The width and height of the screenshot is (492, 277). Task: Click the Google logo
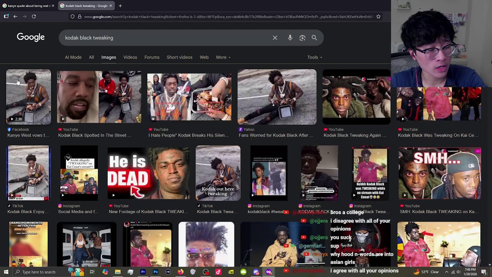[x=31, y=37]
